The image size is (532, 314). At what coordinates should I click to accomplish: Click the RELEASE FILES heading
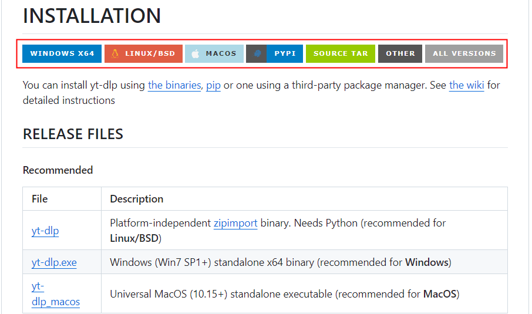pos(73,134)
